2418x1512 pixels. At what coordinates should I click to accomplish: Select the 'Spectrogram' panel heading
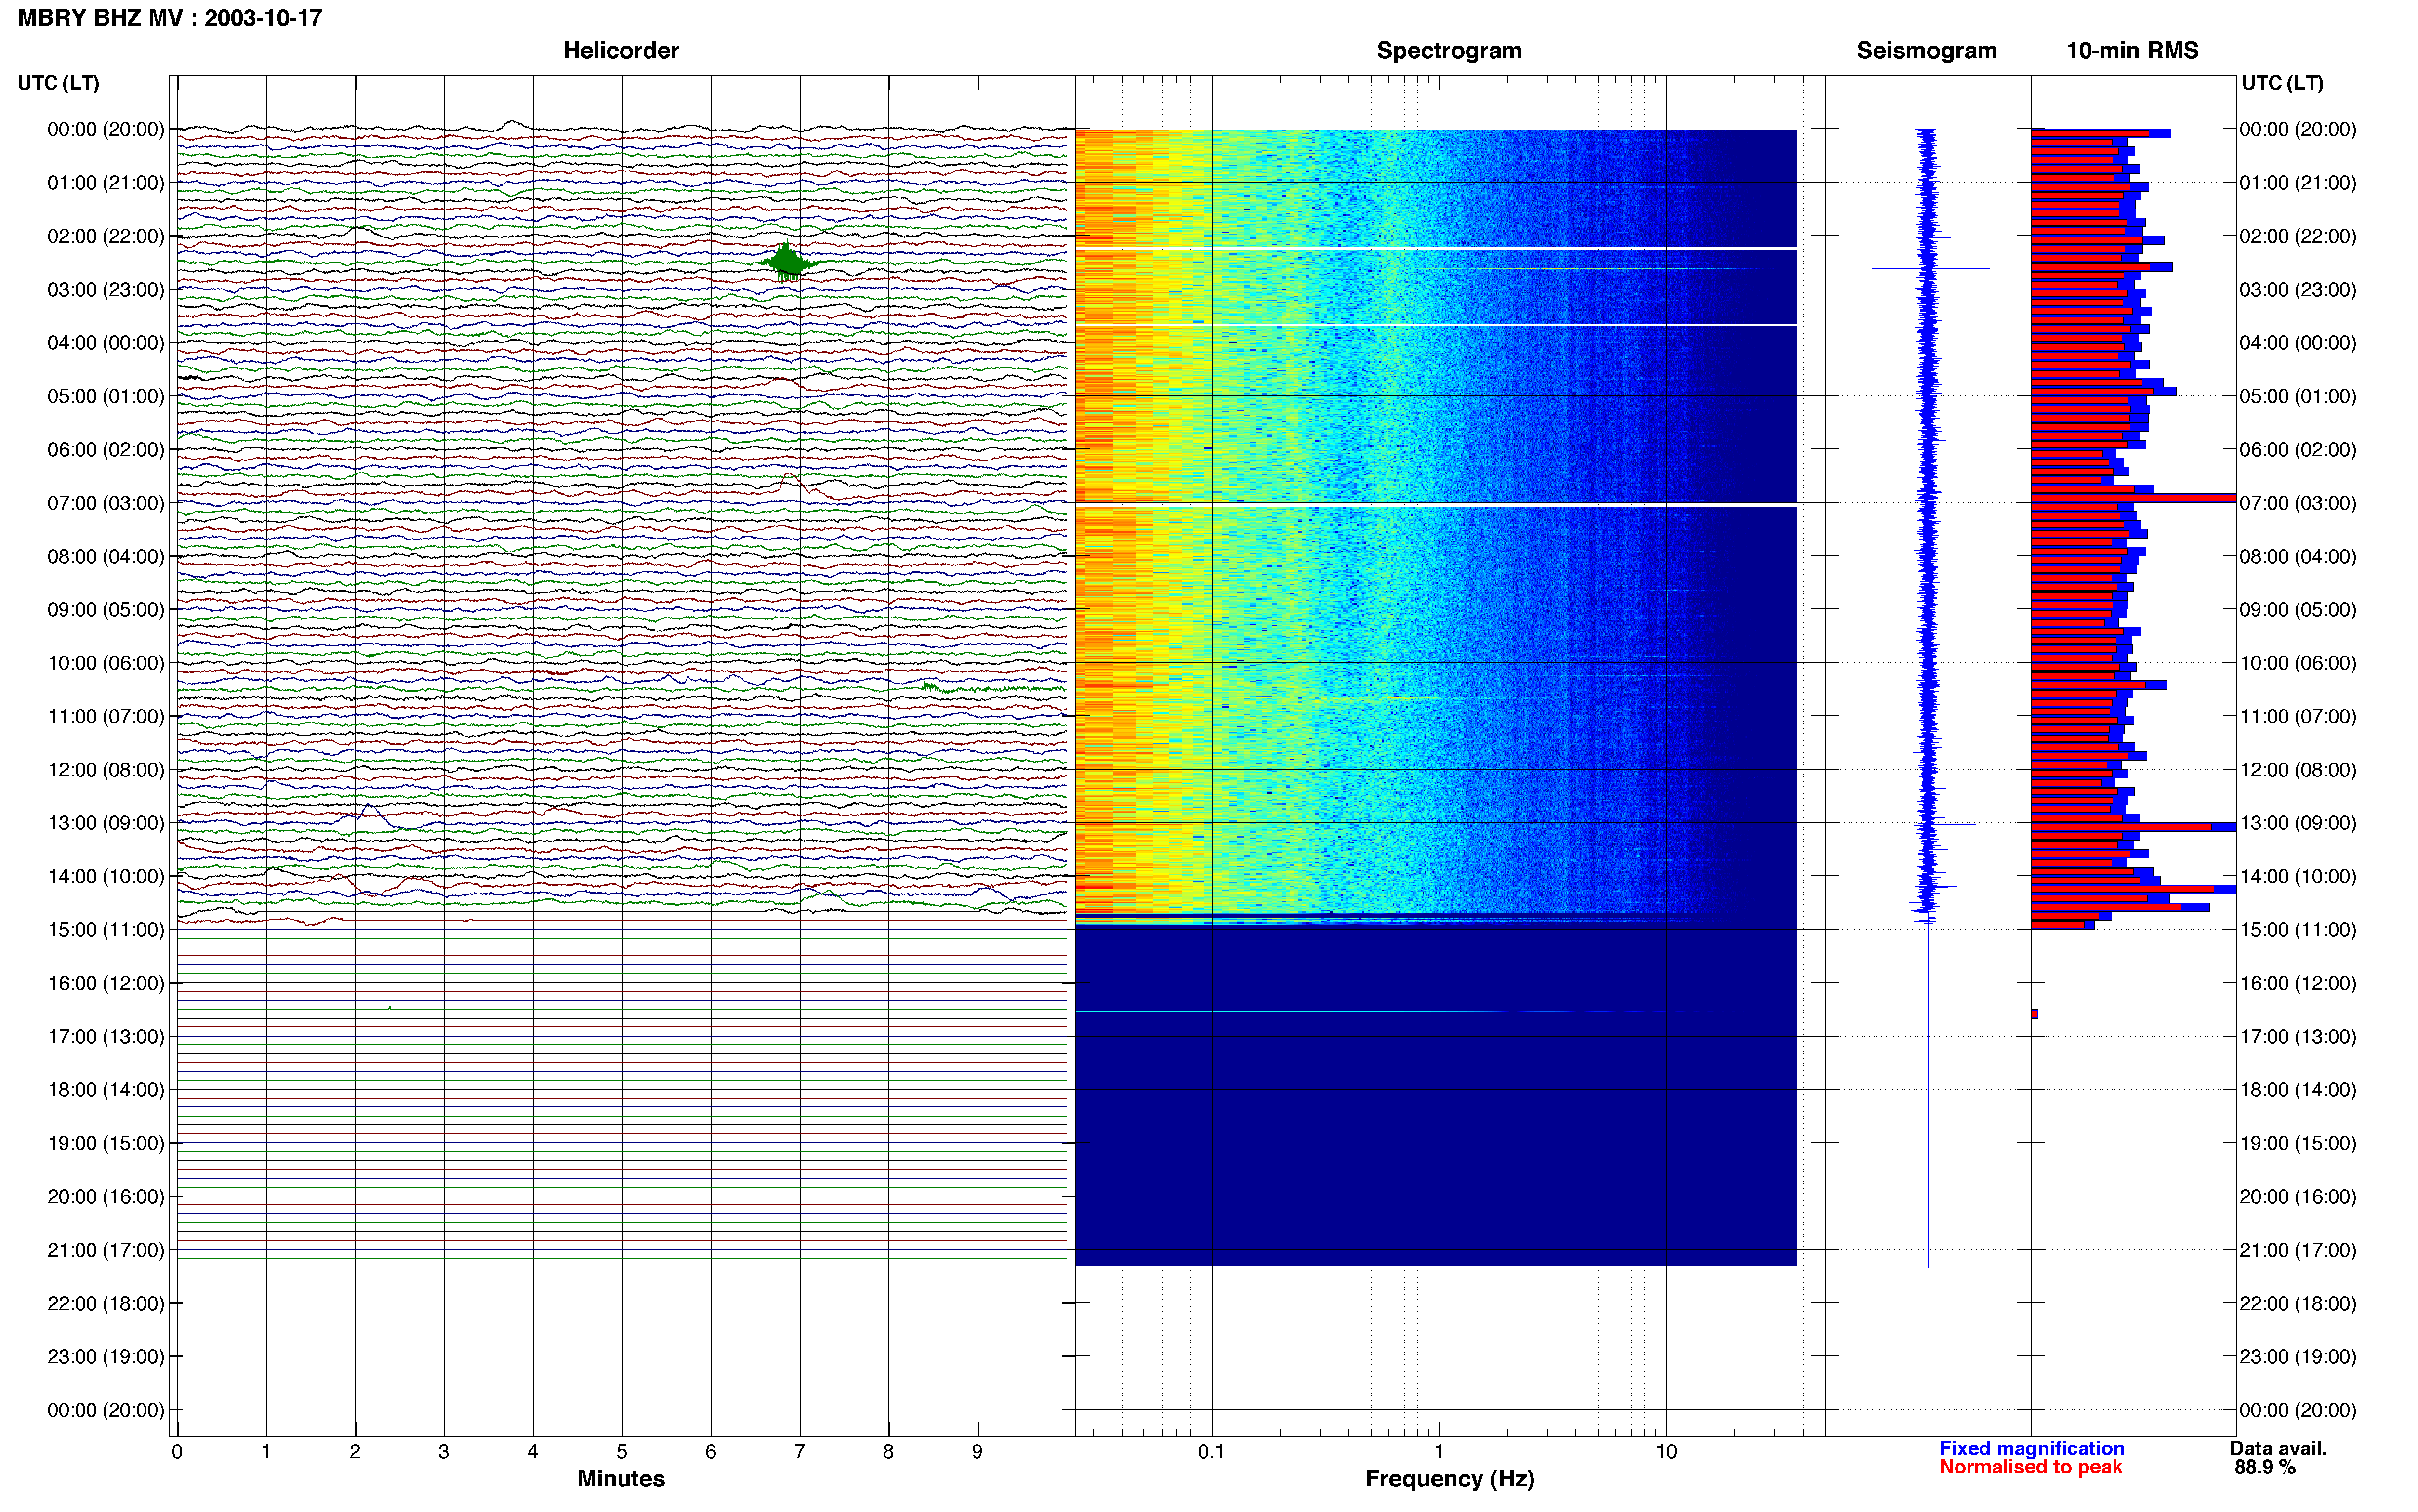click(x=1449, y=50)
